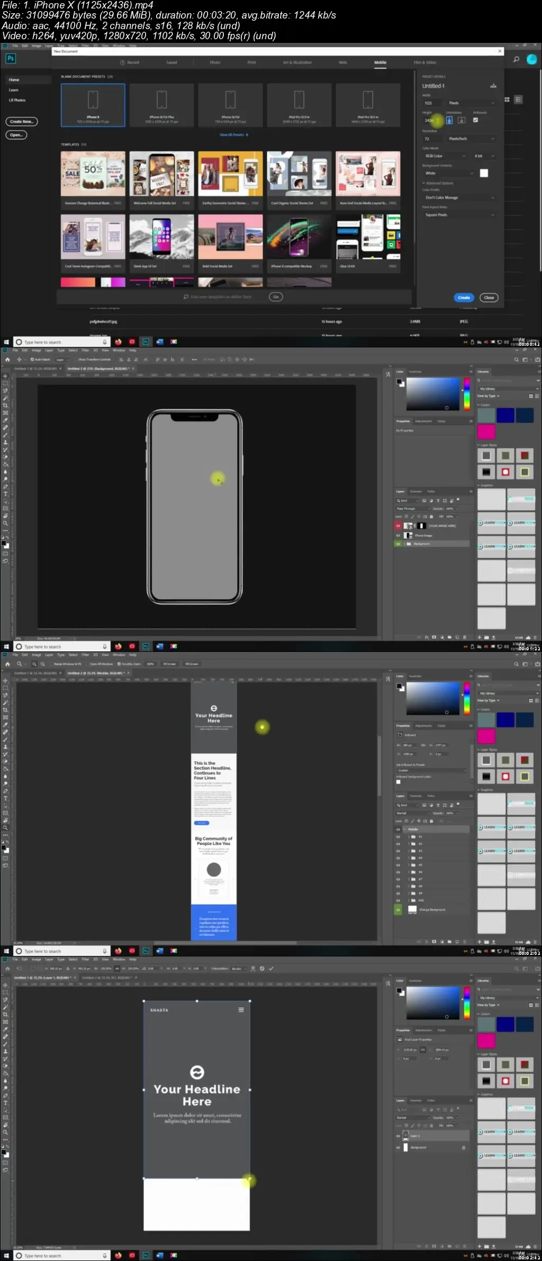Image resolution: width=542 pixels, height=1261 pixels.
Task: Click the share icon in phone mockup frame options bar
Action: coord(537,360)
